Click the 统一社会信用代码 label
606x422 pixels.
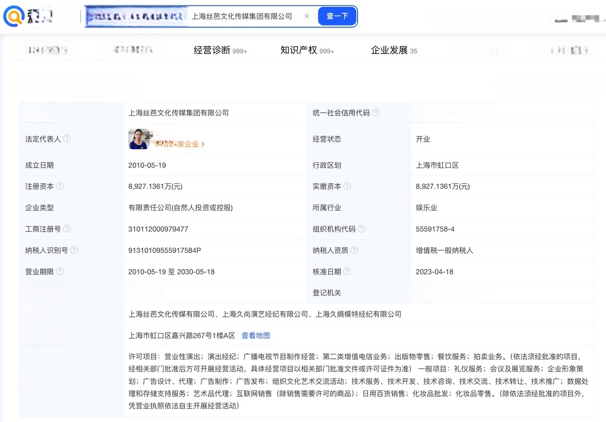[x=341, y=113]
